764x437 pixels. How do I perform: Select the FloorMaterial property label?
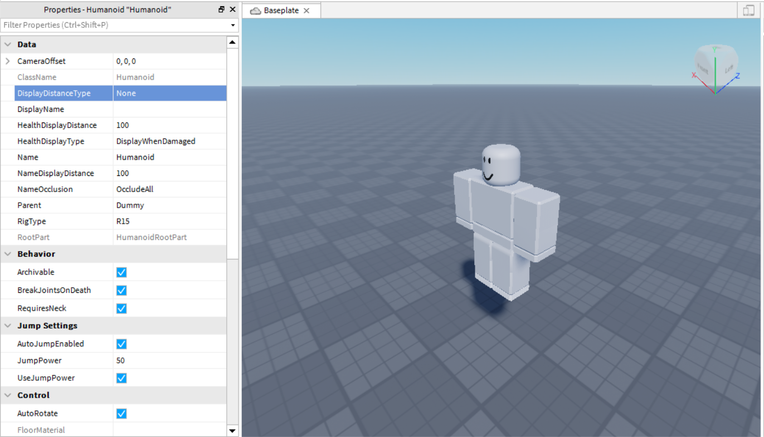[41, 430]
